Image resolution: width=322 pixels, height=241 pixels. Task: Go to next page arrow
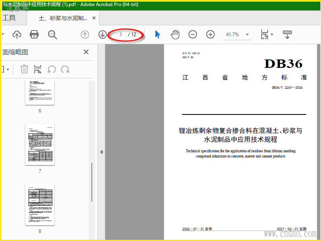point(103,35)
